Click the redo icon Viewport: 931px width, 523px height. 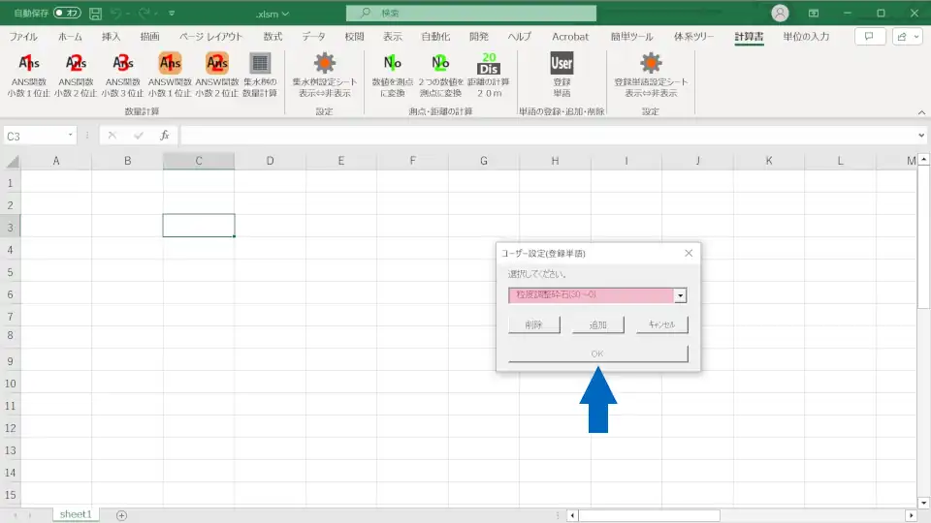click(x=144, y=13)
